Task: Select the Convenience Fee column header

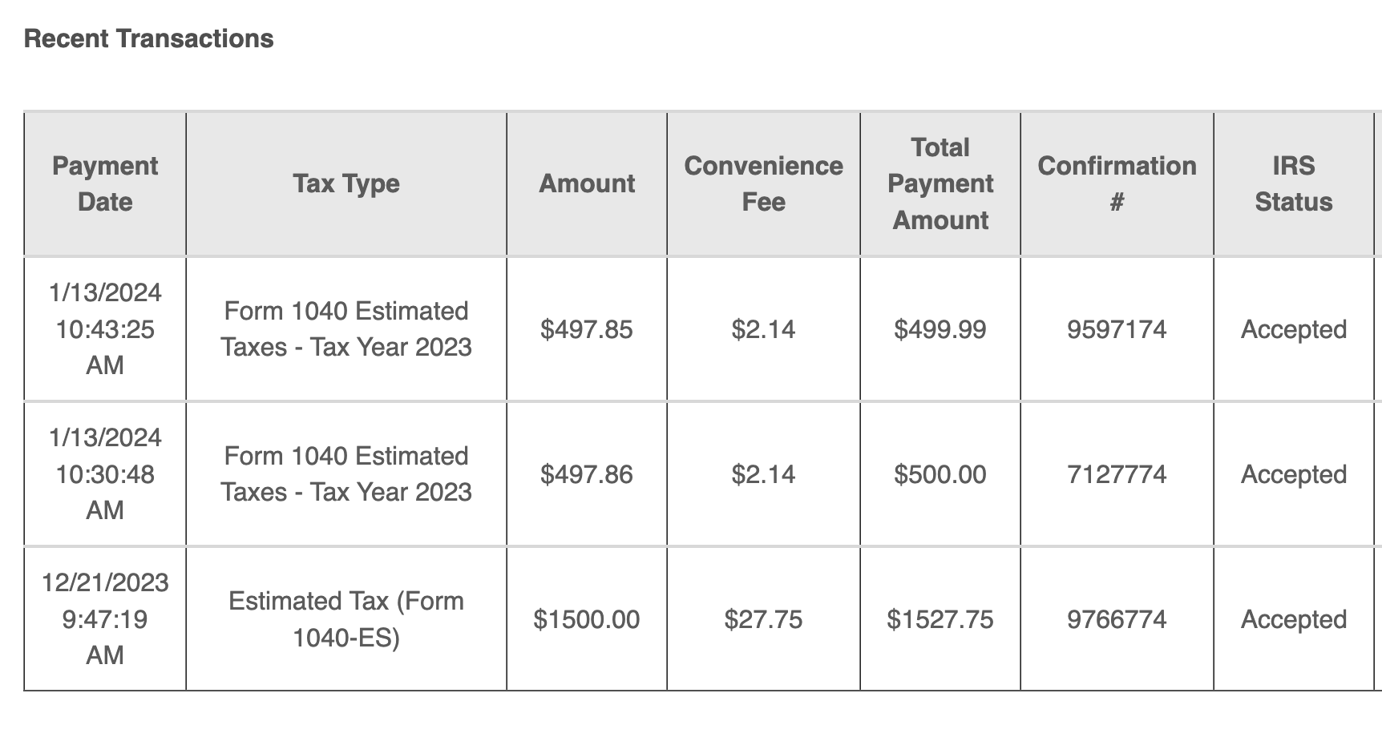Action: pos(763,184)
